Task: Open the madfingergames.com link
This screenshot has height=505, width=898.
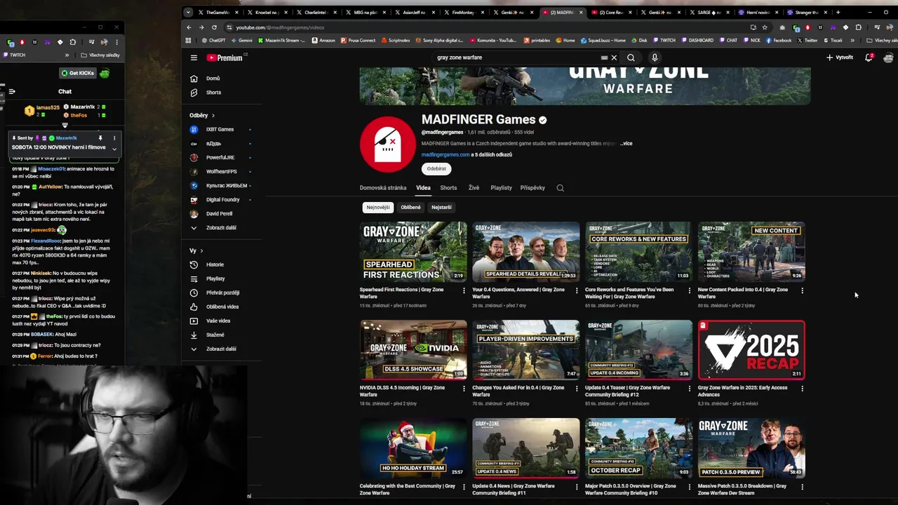Action: click(445, 154)
